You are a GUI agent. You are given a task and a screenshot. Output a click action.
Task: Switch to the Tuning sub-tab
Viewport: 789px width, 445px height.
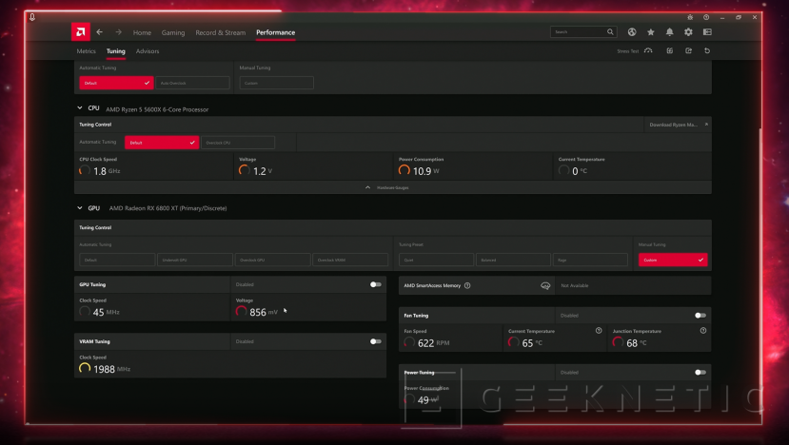click(x=116, y=51)
